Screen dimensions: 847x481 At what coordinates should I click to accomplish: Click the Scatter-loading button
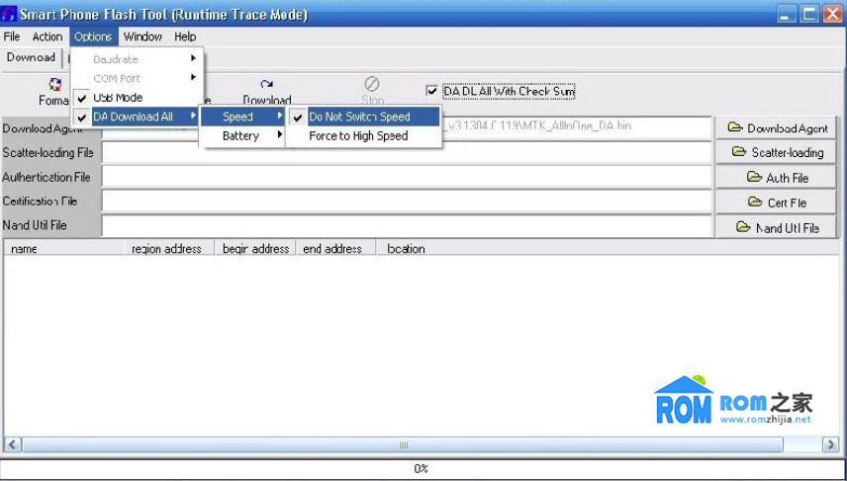776,153
